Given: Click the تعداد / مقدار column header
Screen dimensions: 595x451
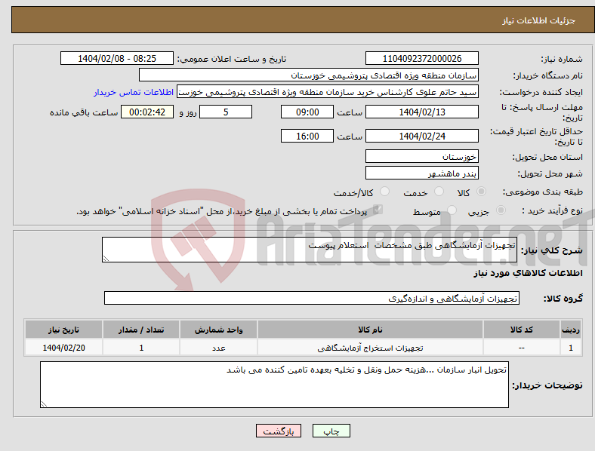Looking at the screenshot, I should tap(141, 330).
